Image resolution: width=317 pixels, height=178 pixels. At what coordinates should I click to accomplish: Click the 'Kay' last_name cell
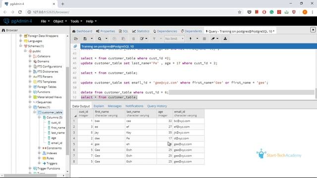click(x=141, y=133)
